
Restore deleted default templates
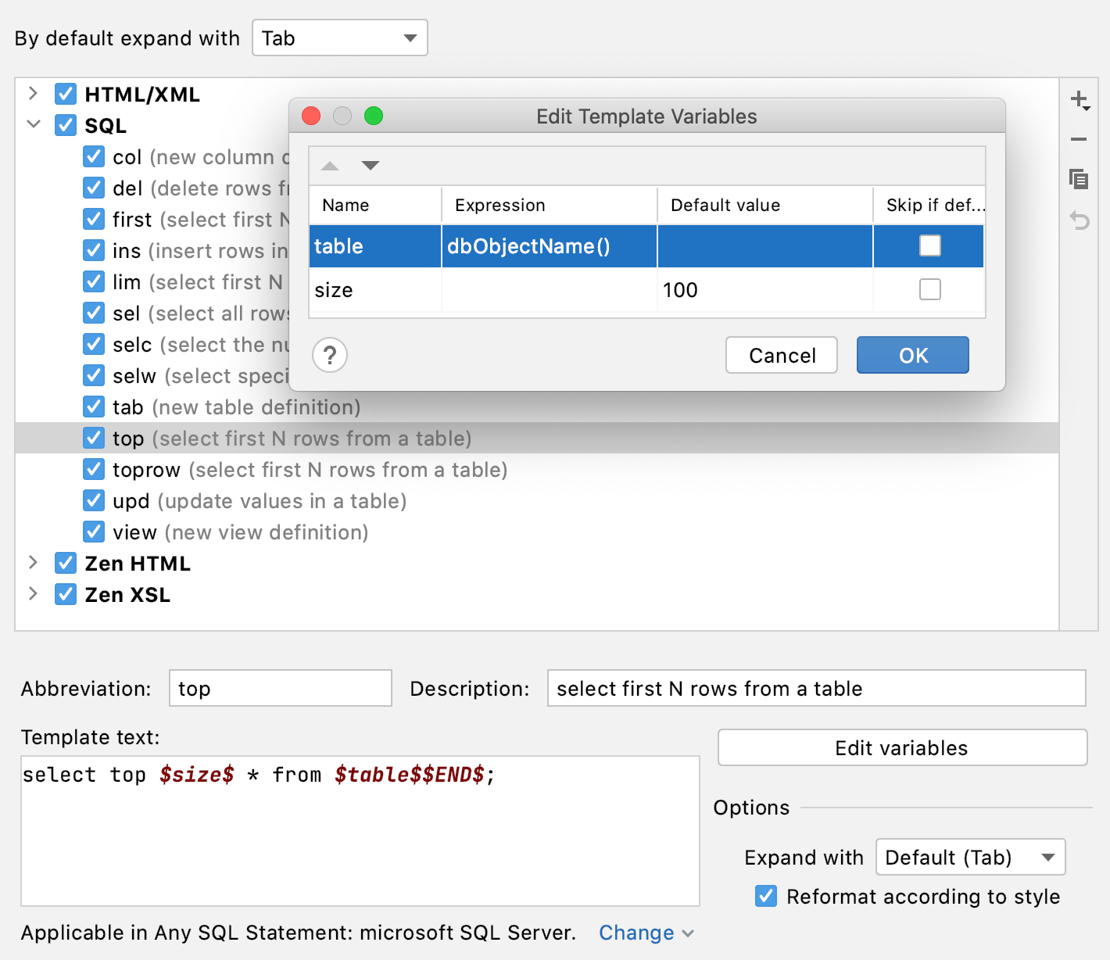click(1080, 221)
